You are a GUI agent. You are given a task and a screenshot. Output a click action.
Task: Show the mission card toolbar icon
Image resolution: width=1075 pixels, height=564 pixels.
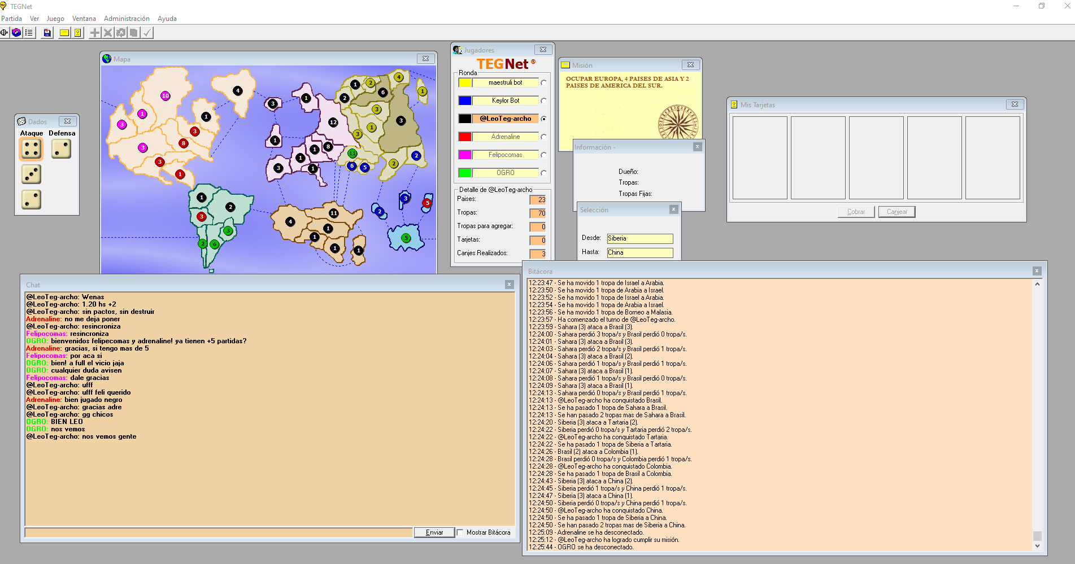pos(64,33)
